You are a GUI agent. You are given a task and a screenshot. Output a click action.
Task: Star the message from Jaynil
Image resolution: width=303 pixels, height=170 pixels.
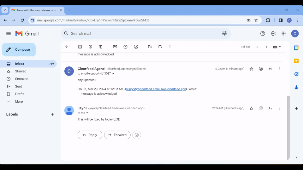tap(251, 108)
